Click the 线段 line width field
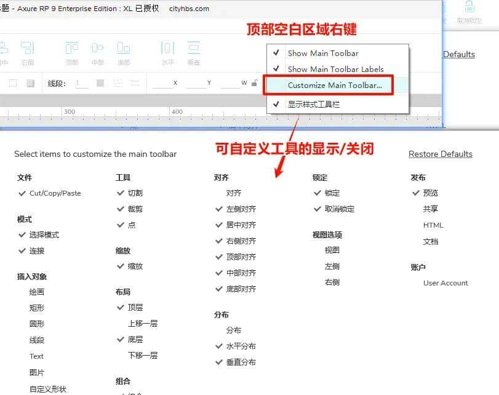Viewport: 499px width, 395px height. pos(81,83)
